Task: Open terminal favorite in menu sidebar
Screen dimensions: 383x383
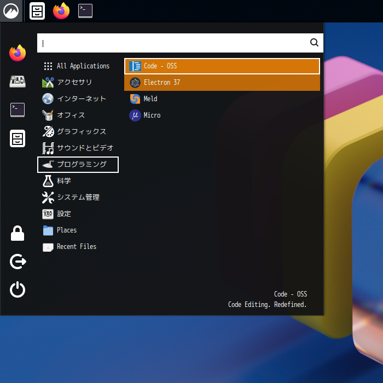Action: (18, 110)
